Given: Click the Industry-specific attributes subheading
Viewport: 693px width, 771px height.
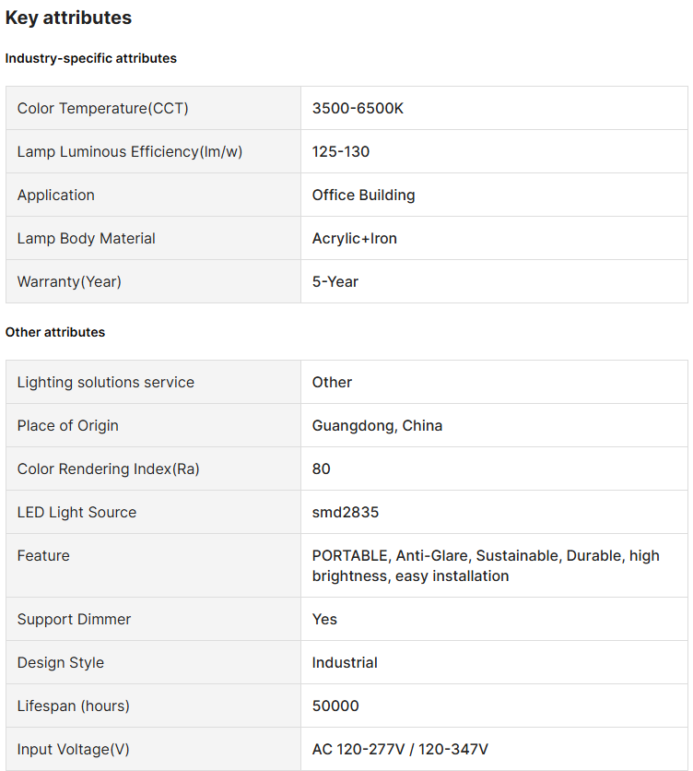Looking at the screenshot, I should tap(90, 58).
